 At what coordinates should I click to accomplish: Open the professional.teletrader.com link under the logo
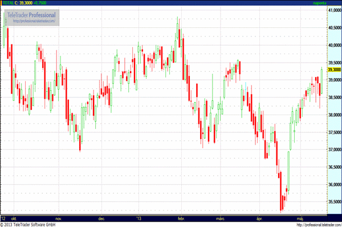pos(34,21)
